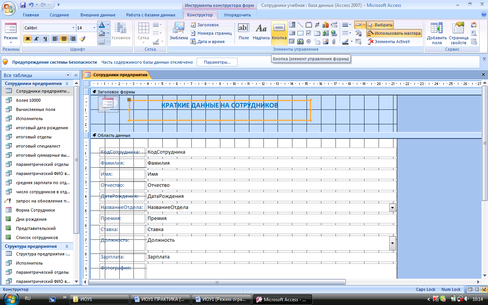Select the Subform control tool
Image resolution: width=488 pixels, height=305 pixels.
292,42
